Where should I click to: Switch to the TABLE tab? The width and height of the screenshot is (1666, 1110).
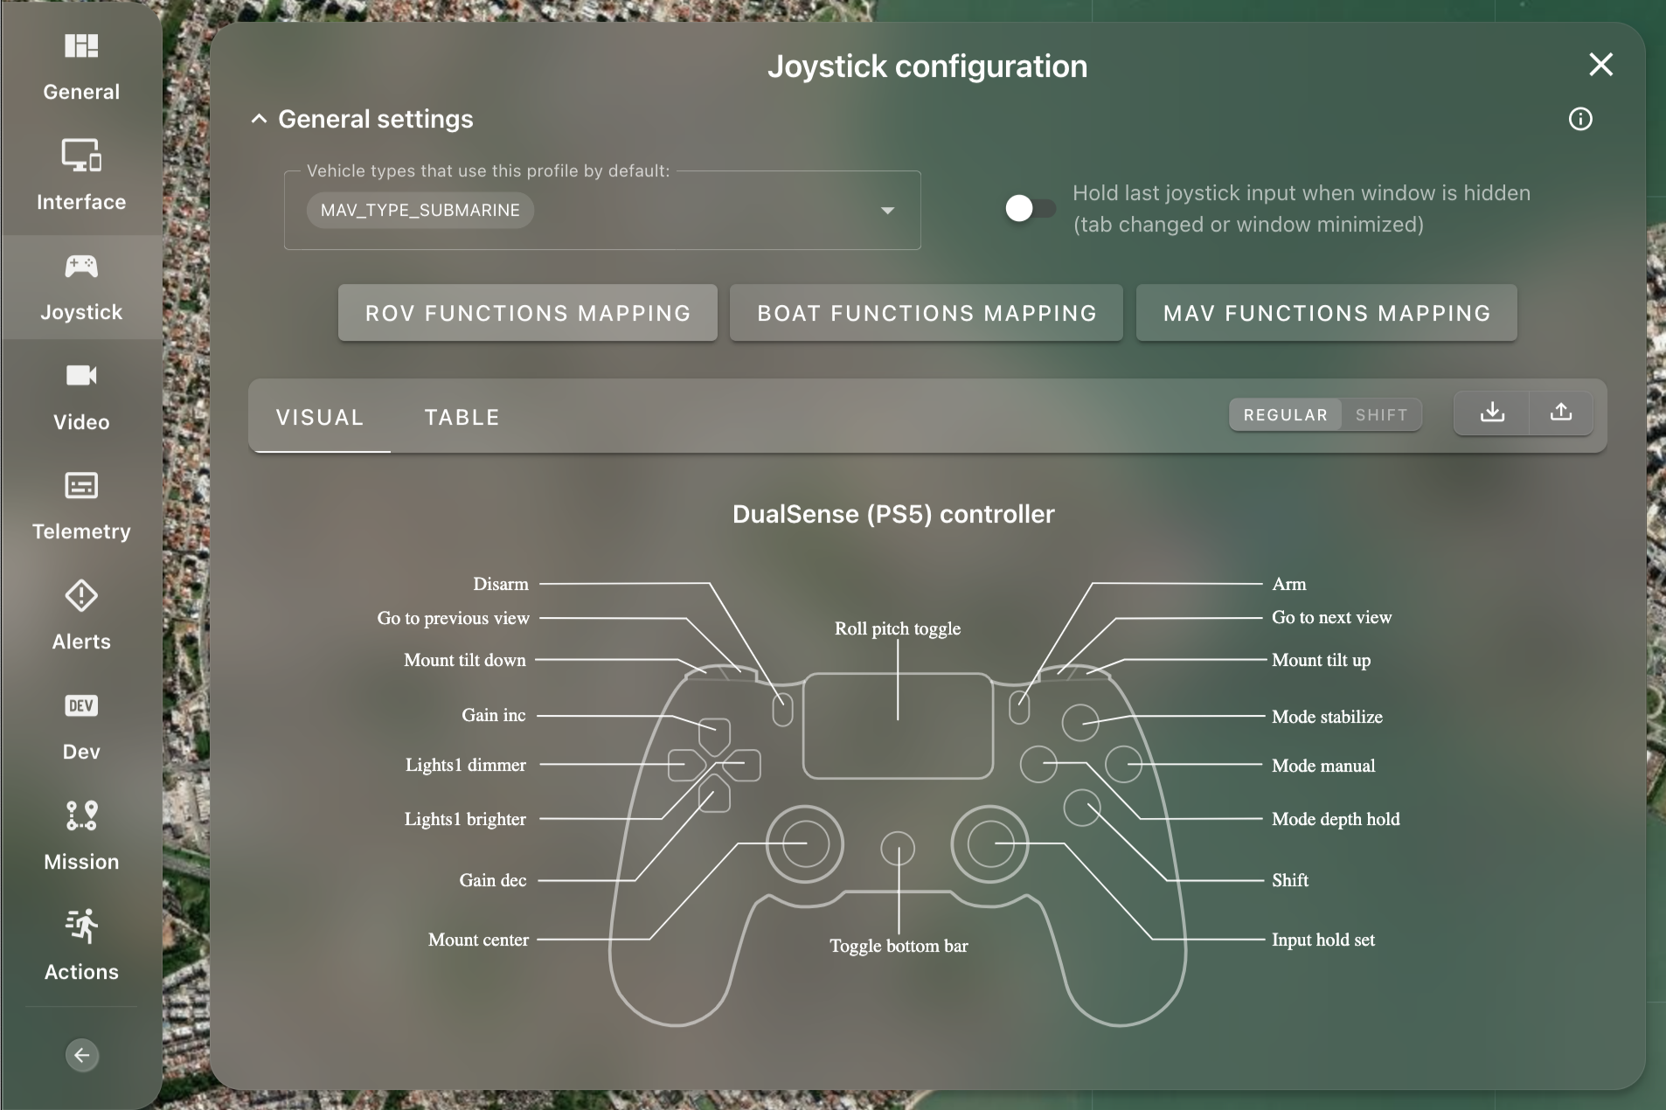pyautogui.click(x=462, y=418)
